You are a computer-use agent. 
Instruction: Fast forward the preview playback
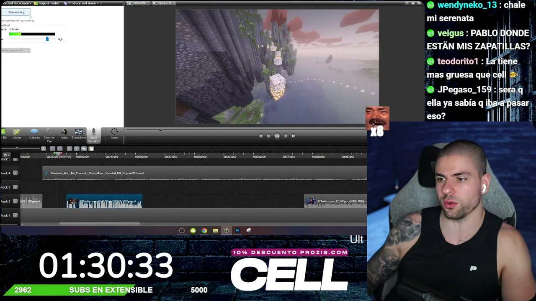point(286,135)
